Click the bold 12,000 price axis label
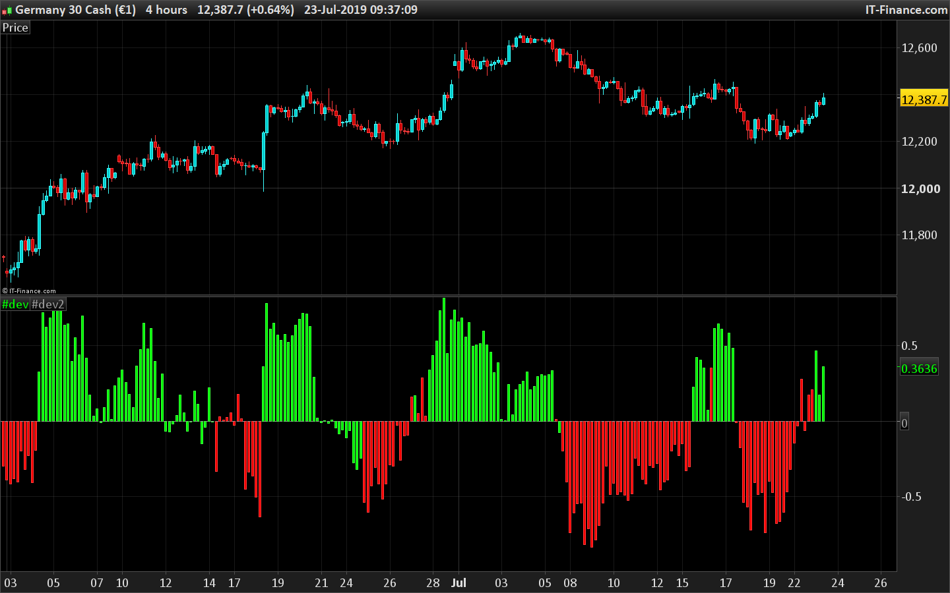Viewport: 950px width, 593px height. click(920, 188)
